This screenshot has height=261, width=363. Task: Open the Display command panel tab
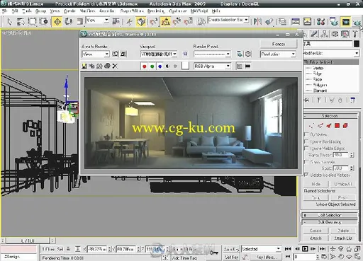(345, 34)
